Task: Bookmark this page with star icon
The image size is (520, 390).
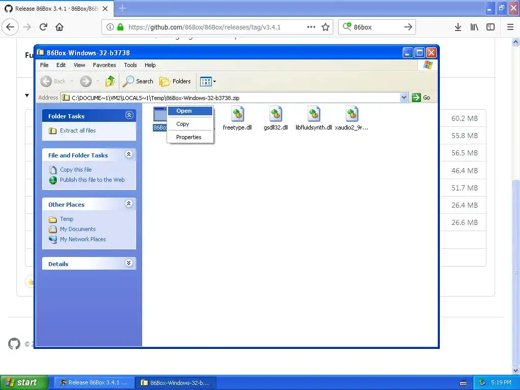Action: pos(326,27)
